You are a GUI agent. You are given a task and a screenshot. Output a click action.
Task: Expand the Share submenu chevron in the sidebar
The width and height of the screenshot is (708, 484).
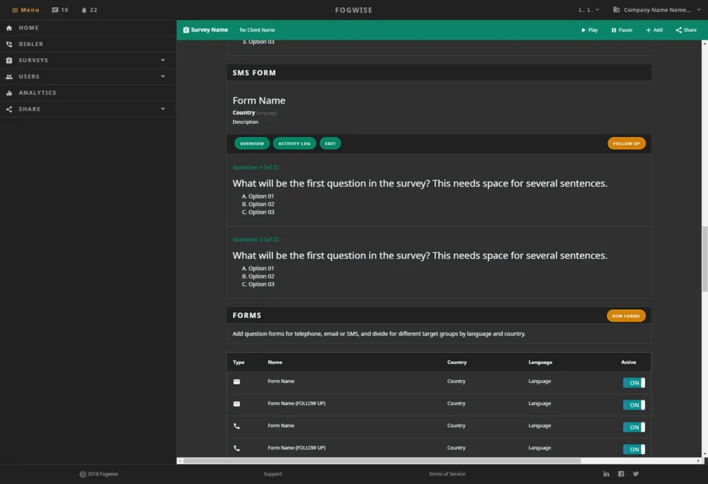(163, 109)
